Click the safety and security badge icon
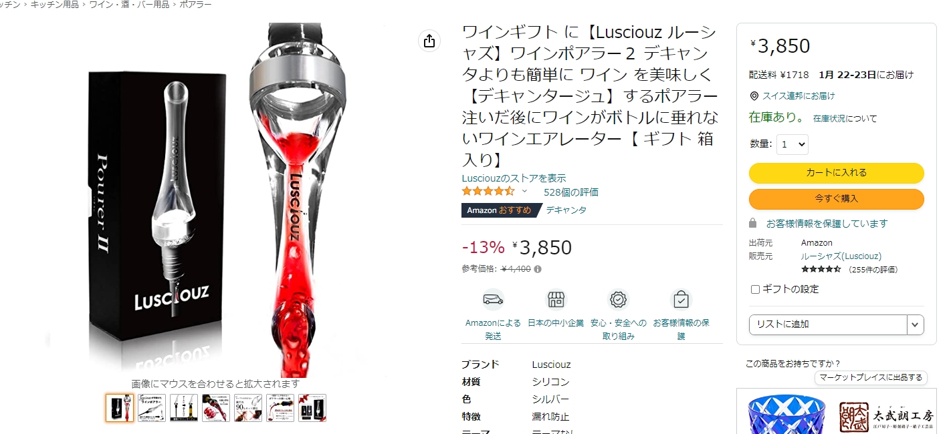The image size is (951, 434). pos(619,299)
